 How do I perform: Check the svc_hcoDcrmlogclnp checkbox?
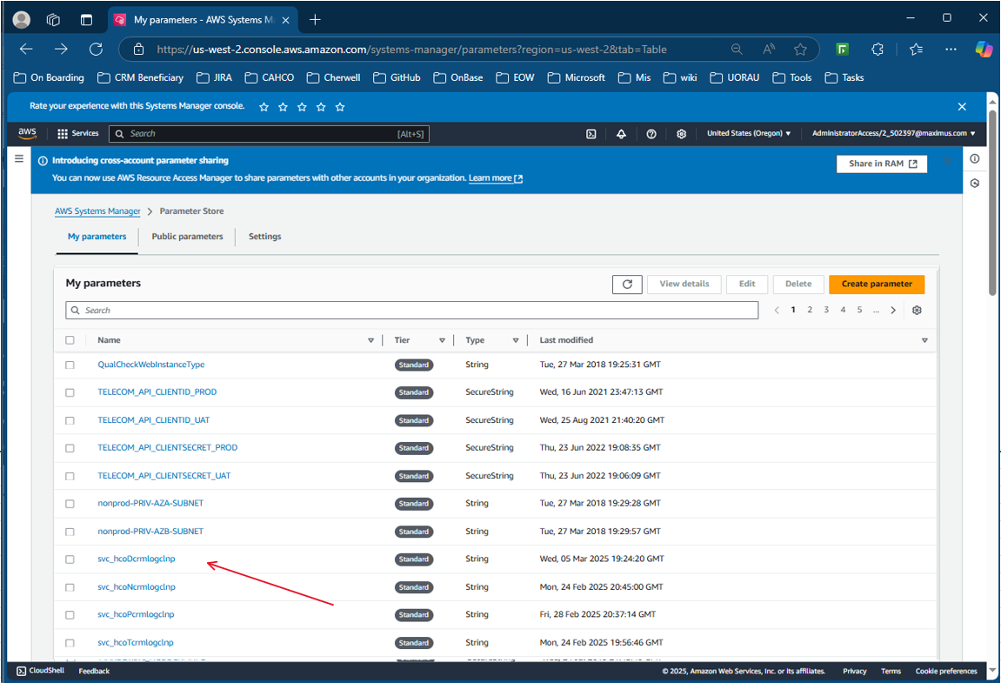(70, 559)
